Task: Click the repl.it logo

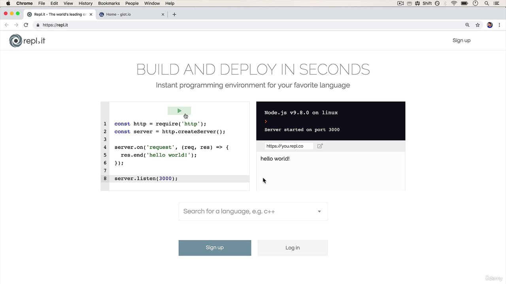Action: pos(27,41)
